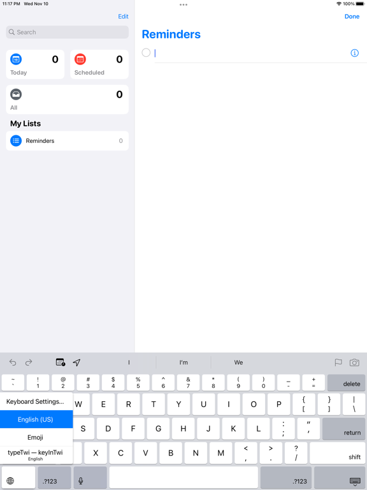
Task: Tap the globe keyboard switcher key
Action: point(18,477)
